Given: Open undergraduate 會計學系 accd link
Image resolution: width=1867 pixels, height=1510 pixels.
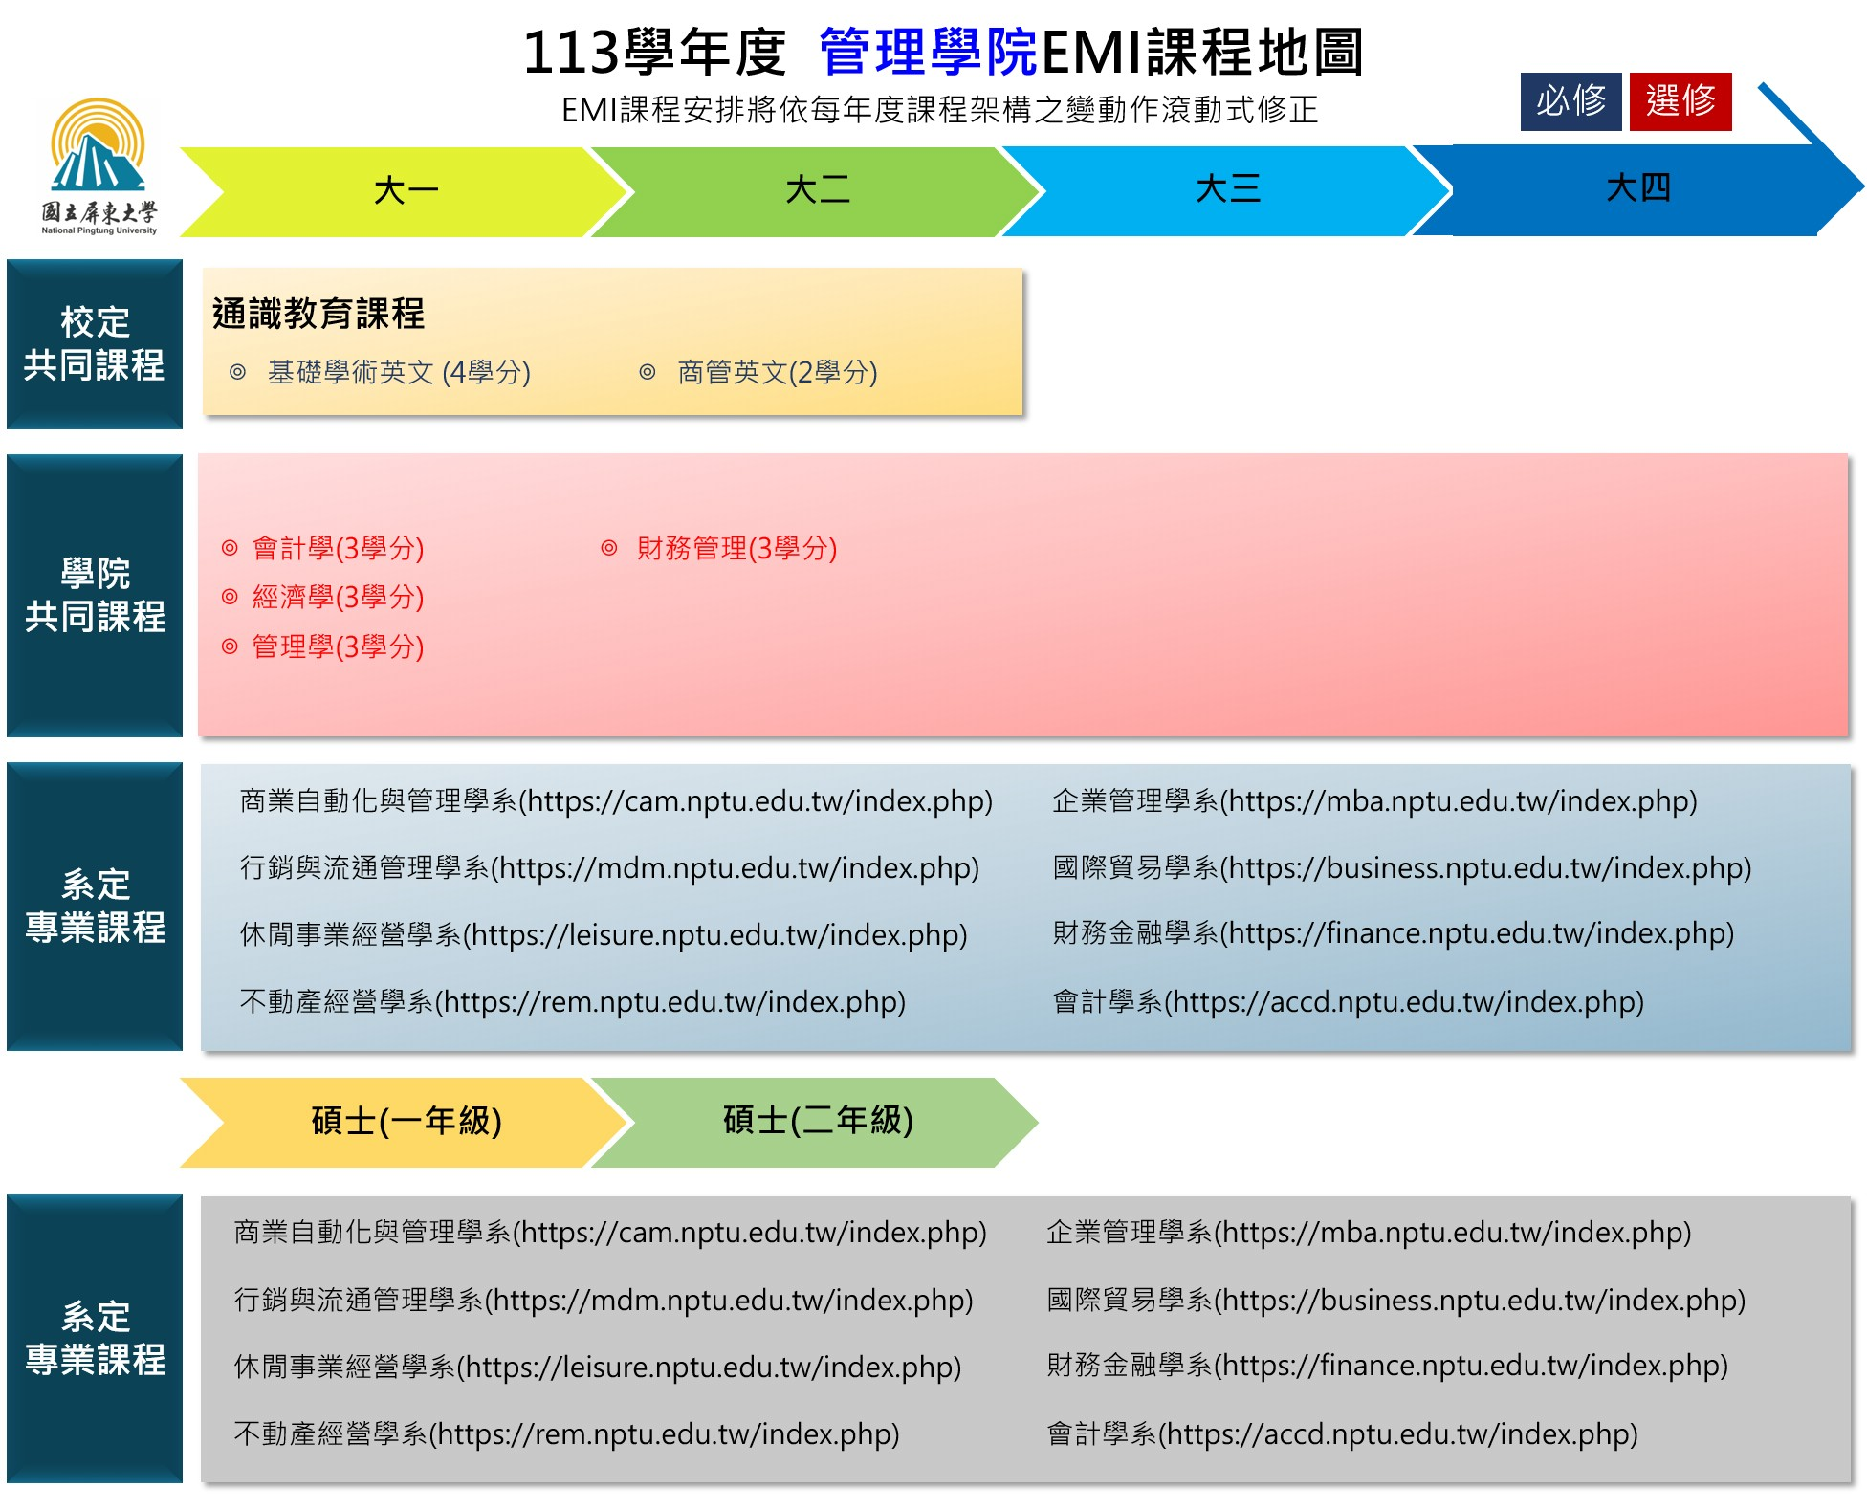Looking at the screenshot, I should [1348, 1001].
